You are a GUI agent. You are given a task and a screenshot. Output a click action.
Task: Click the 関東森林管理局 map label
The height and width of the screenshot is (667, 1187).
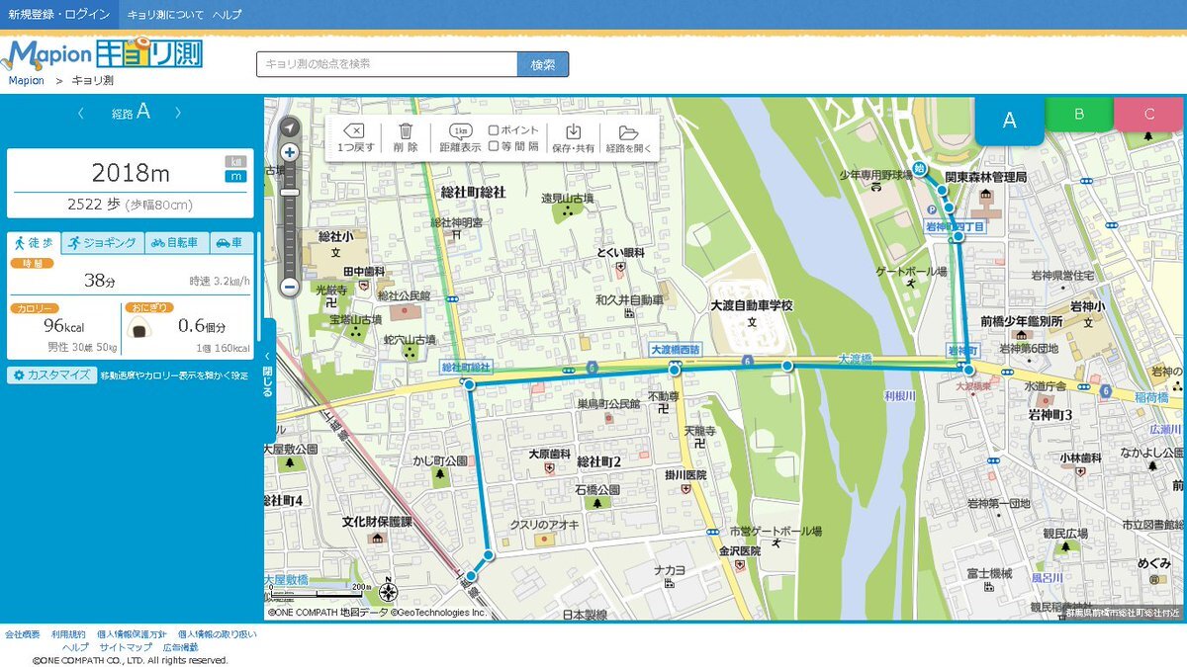pos(985,177)
